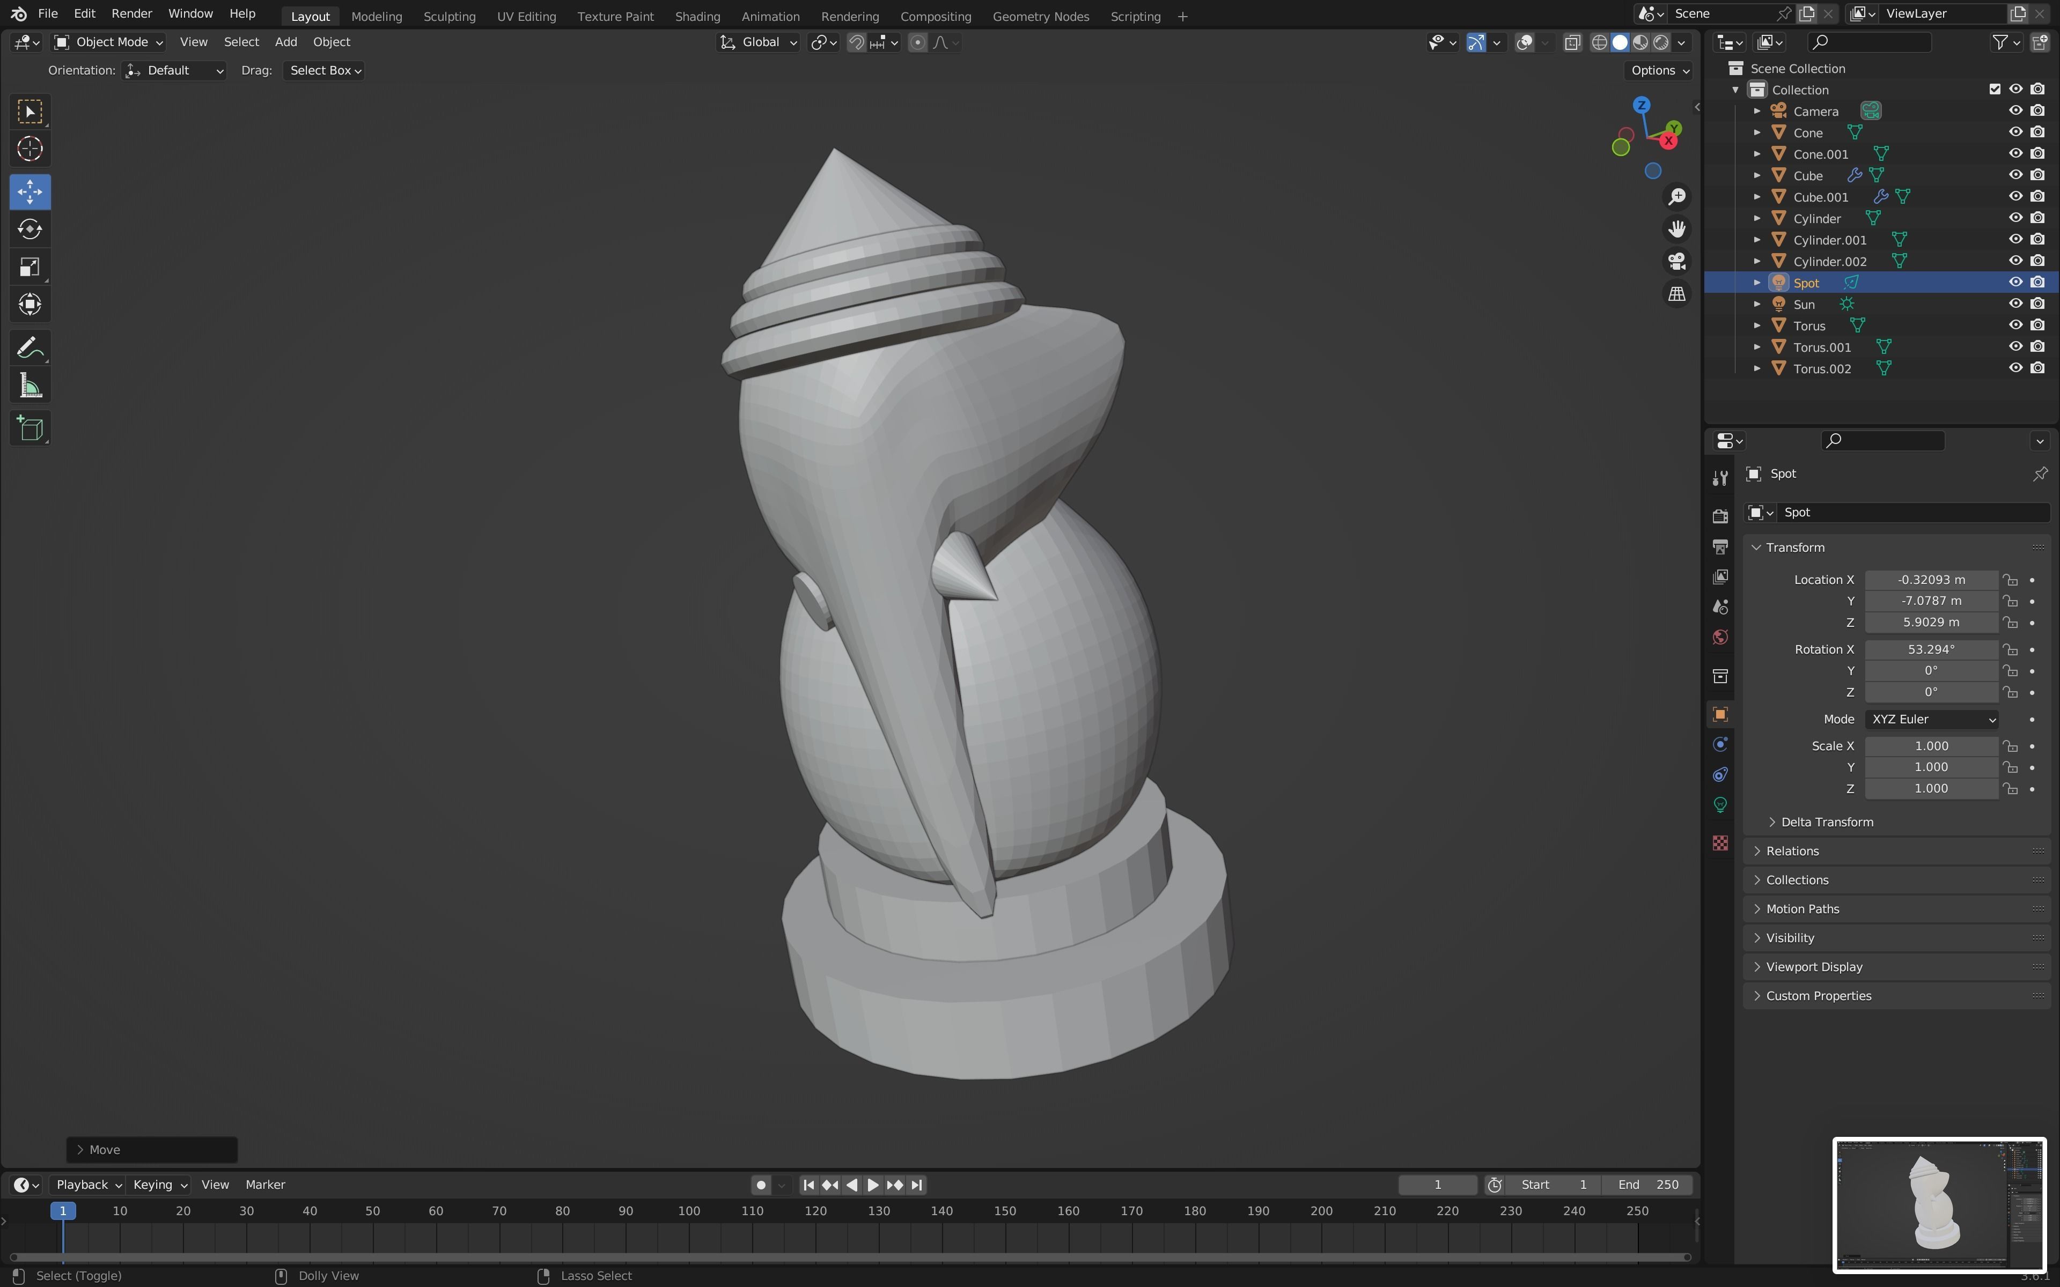The image size is (2060, 1287).
Task: Switch to the Geometry Nodes workspace tab
Action: tap(1040, 16)
